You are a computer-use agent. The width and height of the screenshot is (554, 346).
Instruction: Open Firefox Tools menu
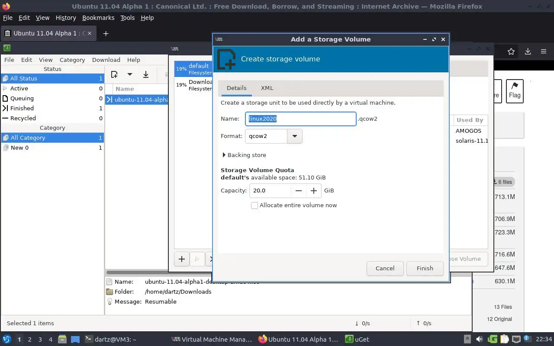coord(128,18)
